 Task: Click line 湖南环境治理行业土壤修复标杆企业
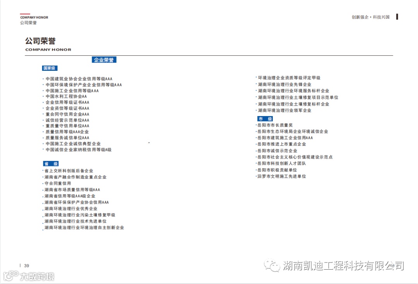coord(293,104)
